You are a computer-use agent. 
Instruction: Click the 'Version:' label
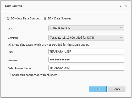tap(13, 38)
